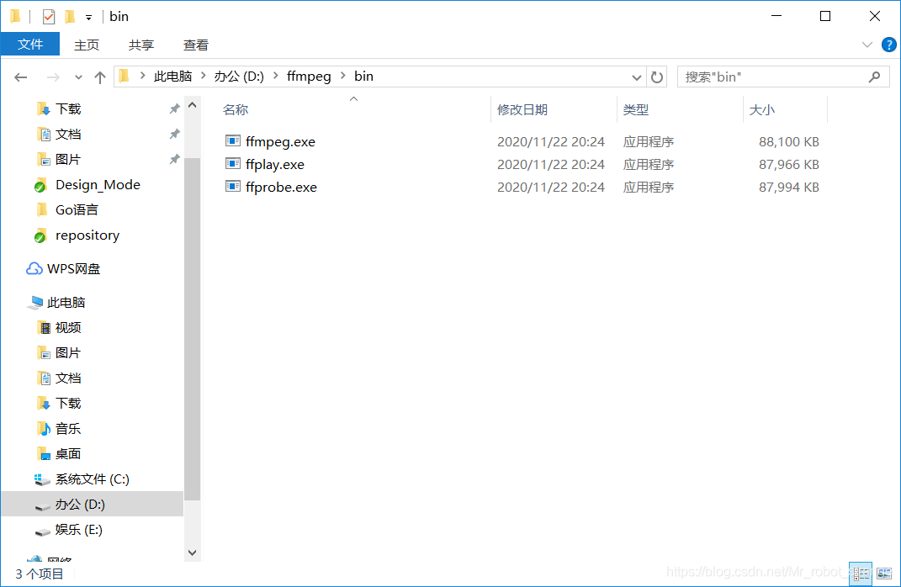Expand the chevron after 办公 (D:) breadcrumb
The width and height of the screenshot is (901, 587).
click(276, 77)
